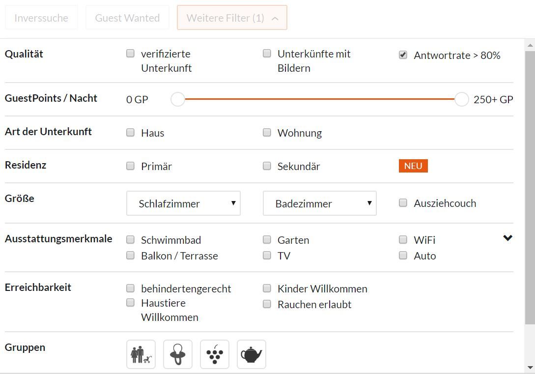Select the family with stroller group icon
This screenshot has width=535, height=374.
(x=141, y=354)
